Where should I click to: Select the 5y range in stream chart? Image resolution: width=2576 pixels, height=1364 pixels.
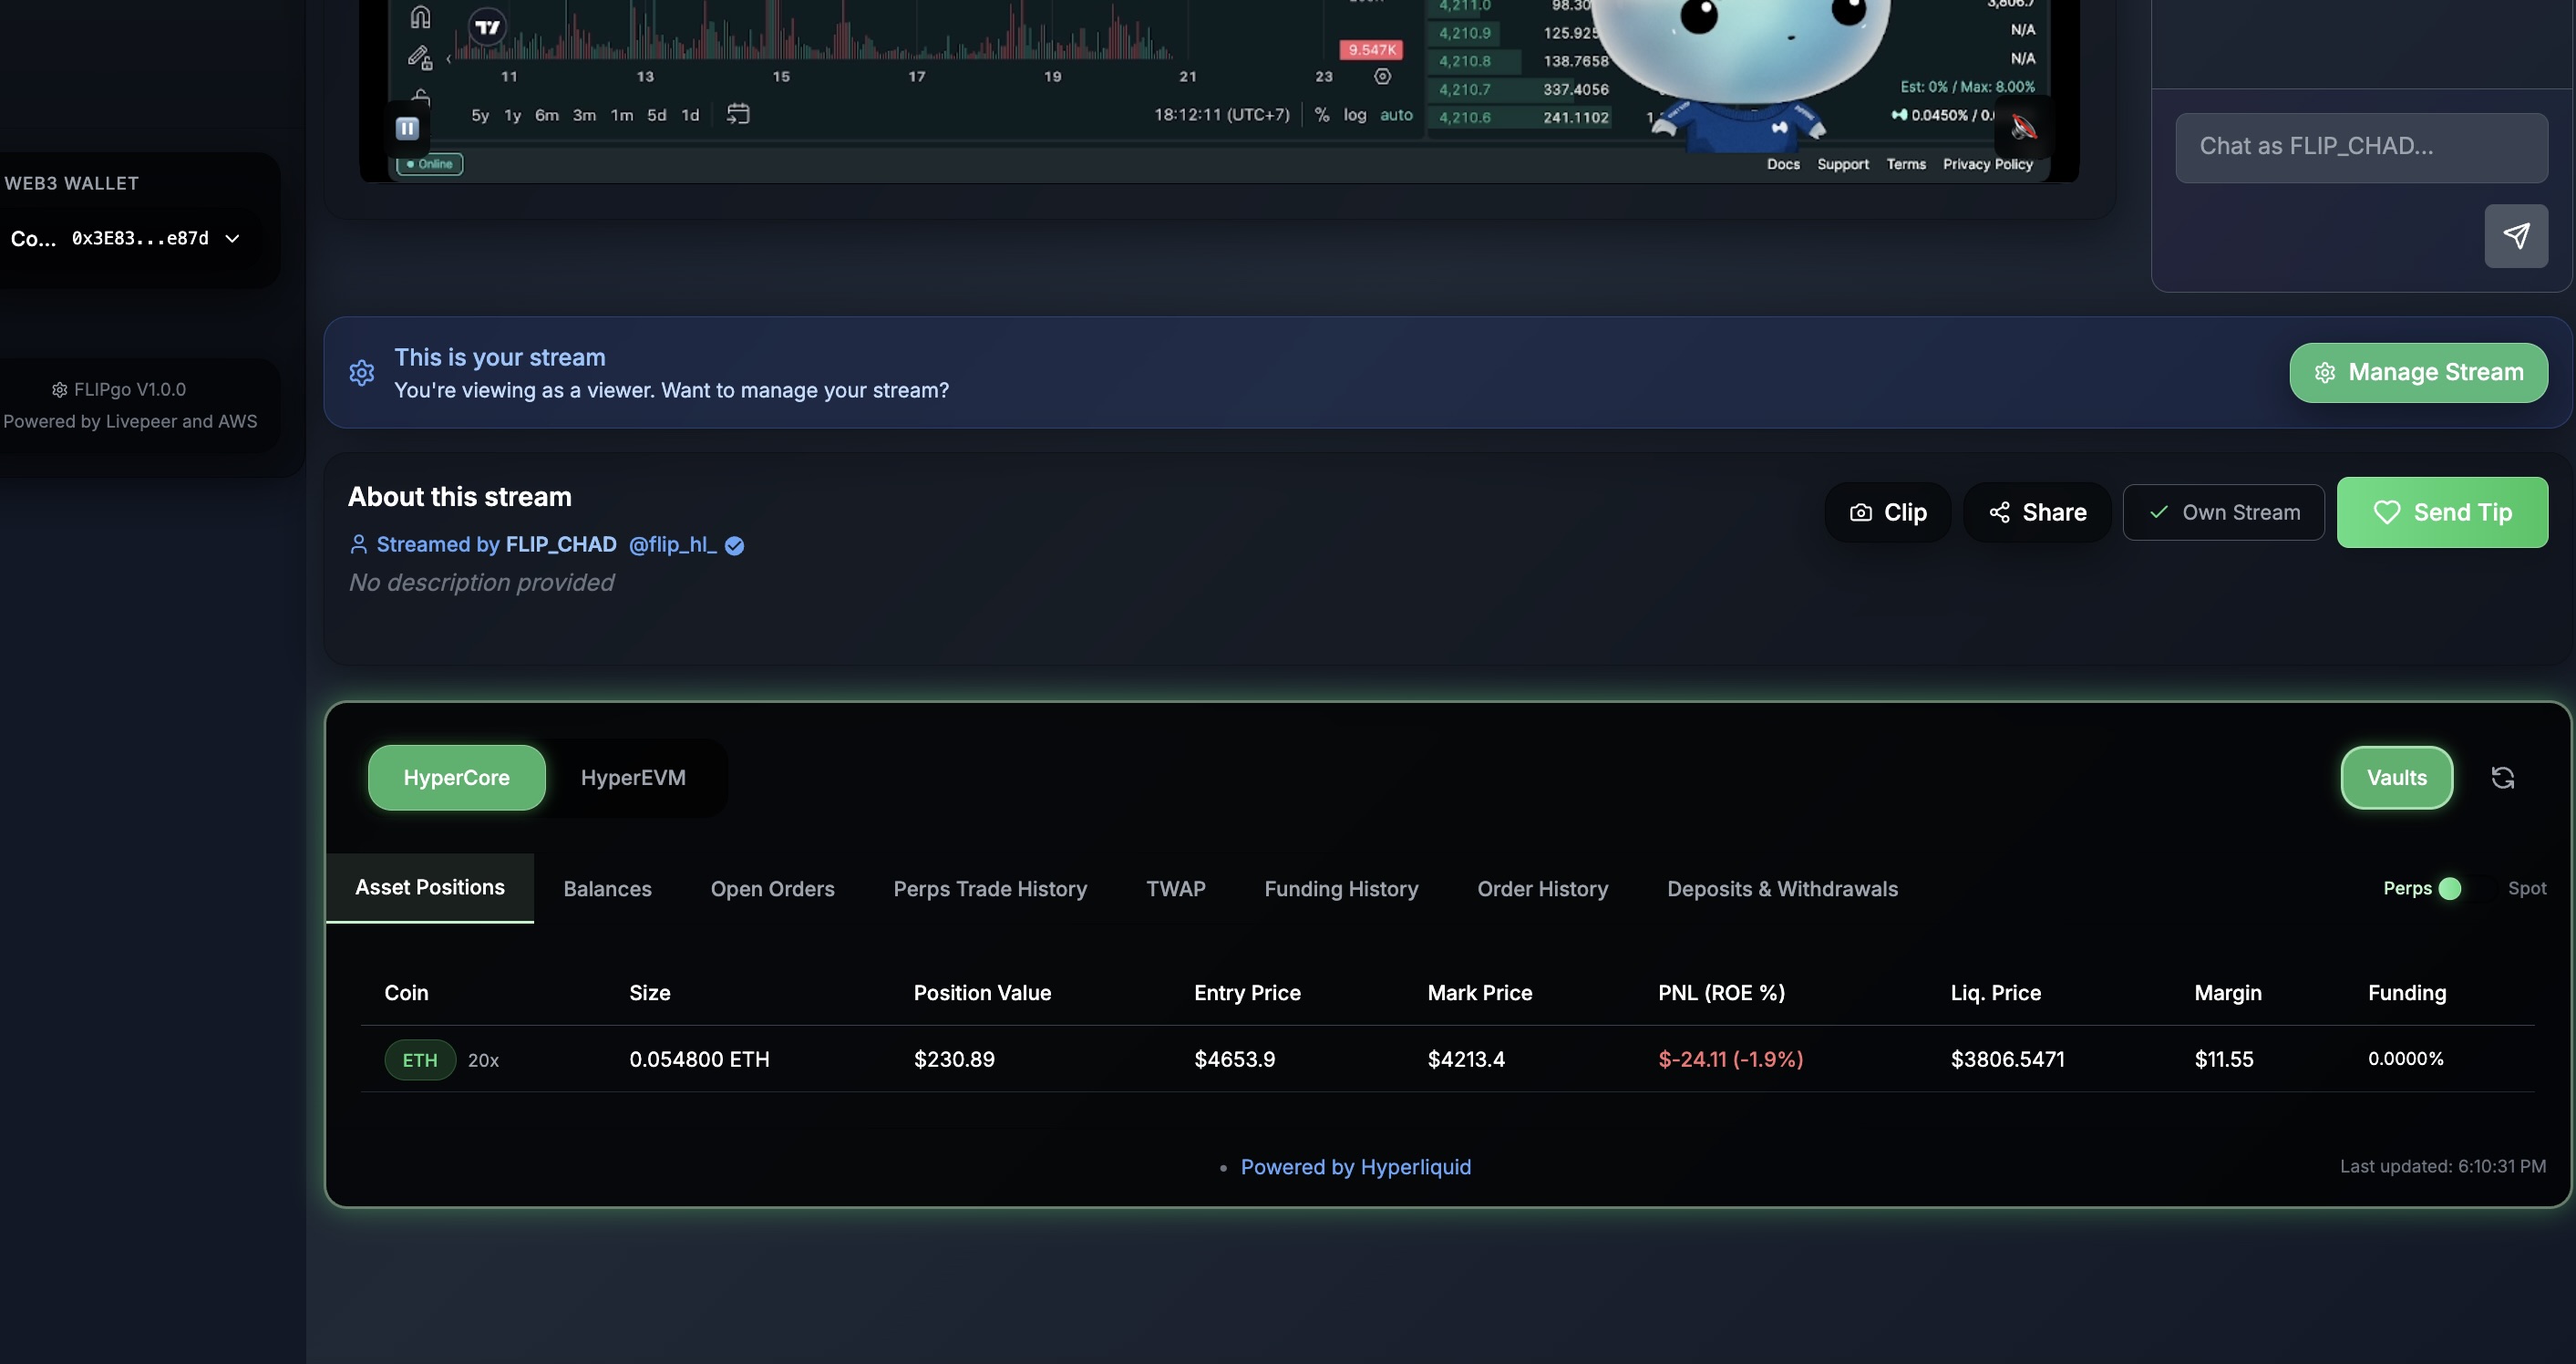click(x=480, y=115)
